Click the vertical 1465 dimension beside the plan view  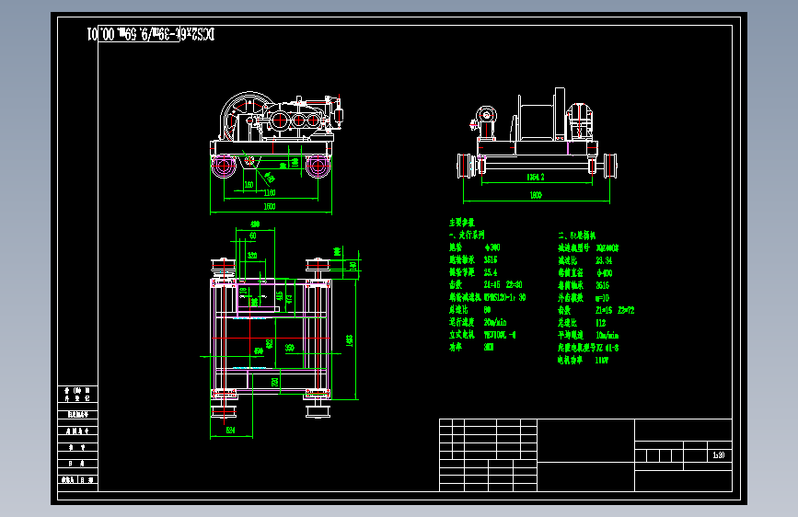tap(350, 340)
